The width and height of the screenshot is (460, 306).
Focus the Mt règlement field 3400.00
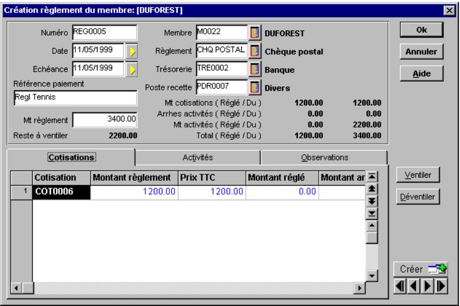(105, 120)
